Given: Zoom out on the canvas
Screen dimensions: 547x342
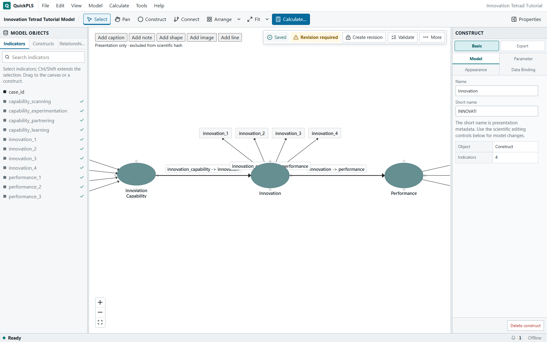Looking at the screenshot, I should point(100,312).
